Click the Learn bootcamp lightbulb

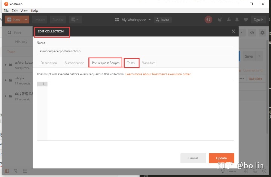[223, 171]
